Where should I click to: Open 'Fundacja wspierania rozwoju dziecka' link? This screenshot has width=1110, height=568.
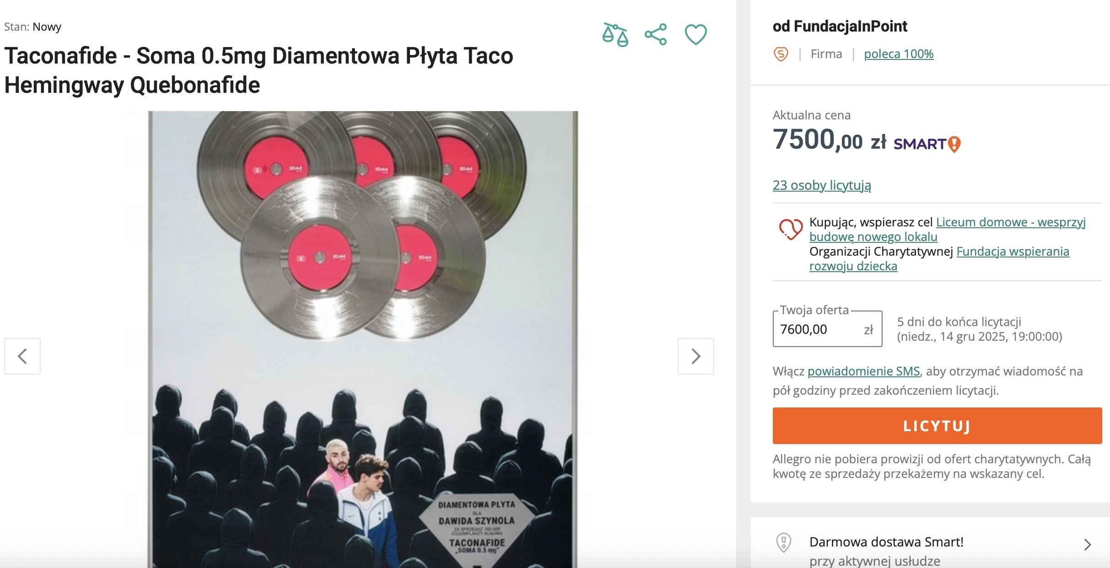pos(1013,252)
